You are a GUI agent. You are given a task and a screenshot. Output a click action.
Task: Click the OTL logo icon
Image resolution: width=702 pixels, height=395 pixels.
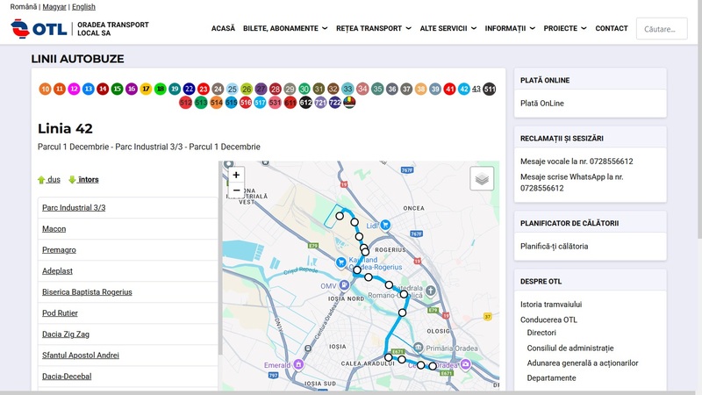20,28
